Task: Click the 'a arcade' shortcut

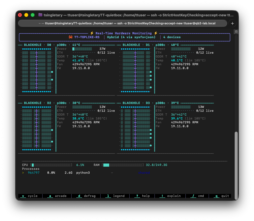Action: 57,196
